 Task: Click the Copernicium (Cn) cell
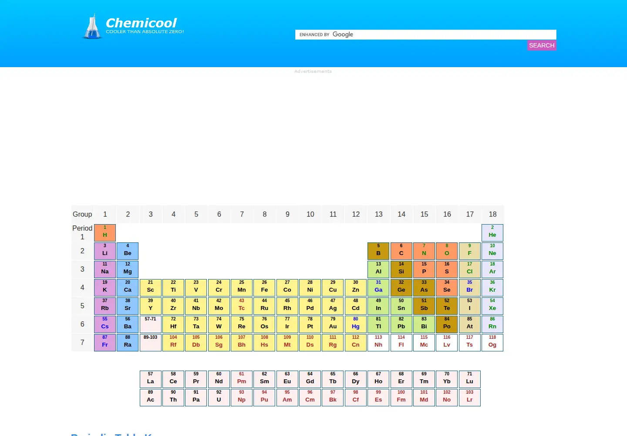tap(356, 343)
